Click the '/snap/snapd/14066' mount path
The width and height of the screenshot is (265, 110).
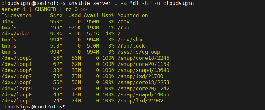[x=143, y=95]
